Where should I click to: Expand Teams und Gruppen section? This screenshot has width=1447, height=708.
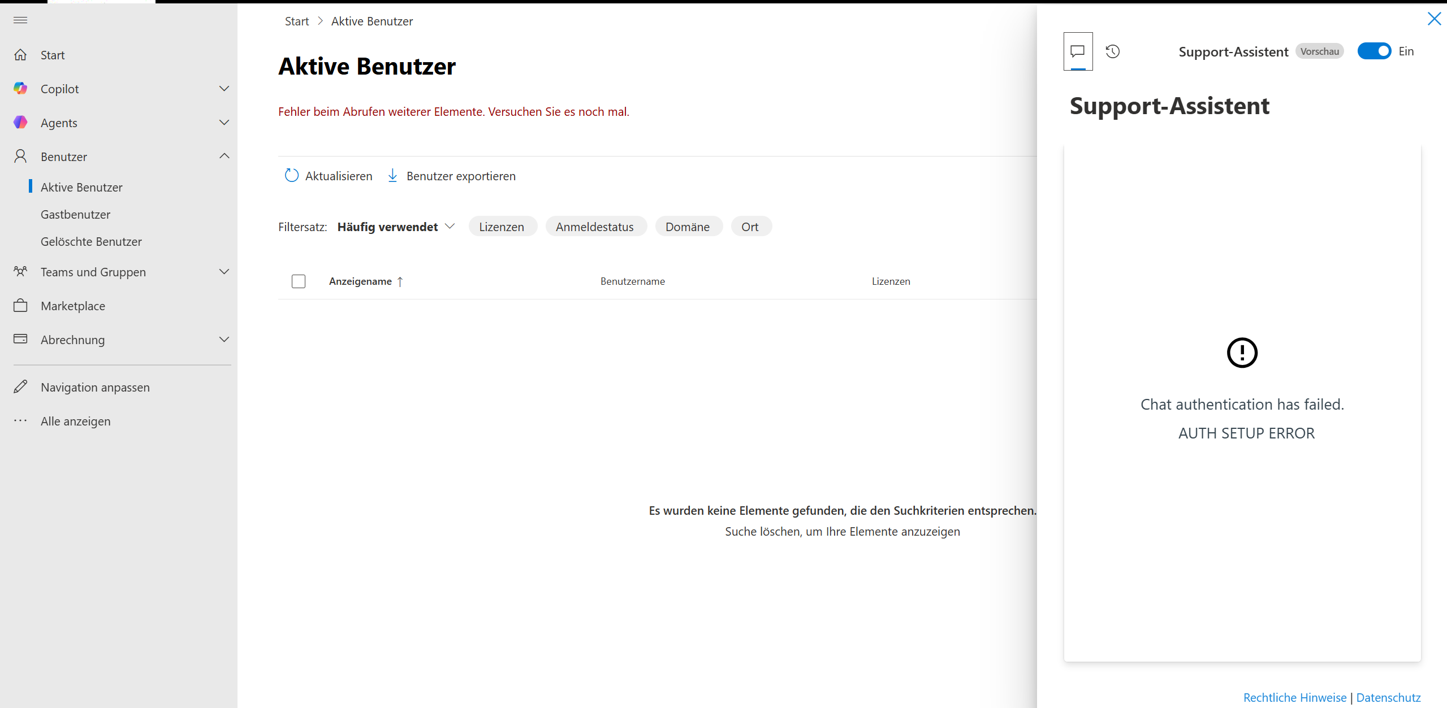click(x=224, y=272)
